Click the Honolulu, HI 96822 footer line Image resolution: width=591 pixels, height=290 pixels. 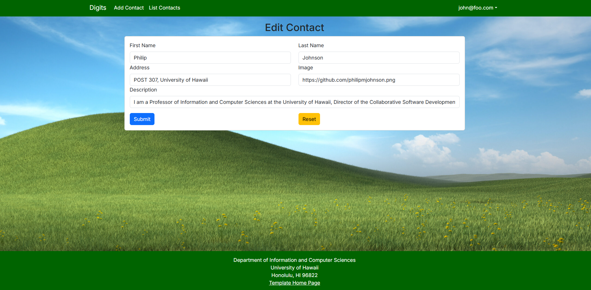pos(294,275)
